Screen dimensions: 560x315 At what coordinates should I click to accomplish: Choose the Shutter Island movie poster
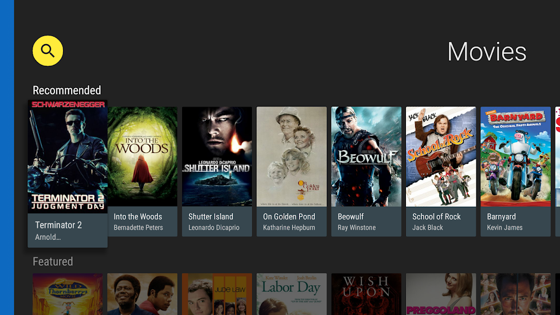217,156
